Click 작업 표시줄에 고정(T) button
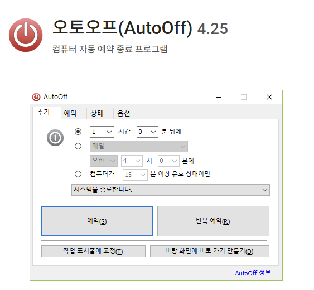 tap(93, 251)
